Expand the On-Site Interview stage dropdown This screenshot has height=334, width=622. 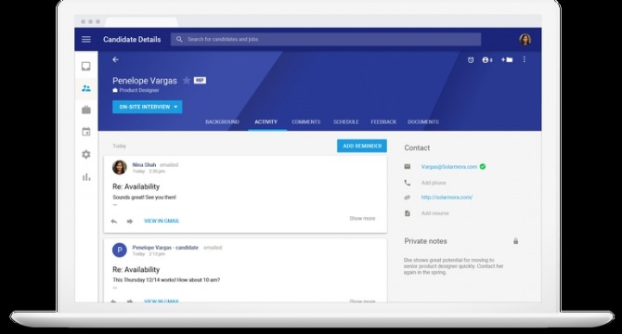[148, 107]
